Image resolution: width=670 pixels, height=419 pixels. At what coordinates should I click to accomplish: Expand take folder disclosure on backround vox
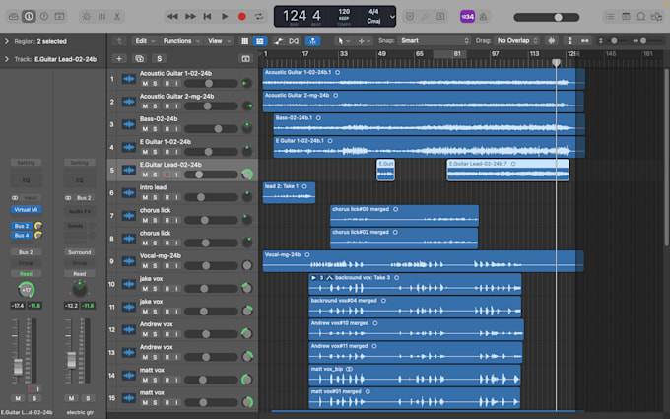[313, 278]
